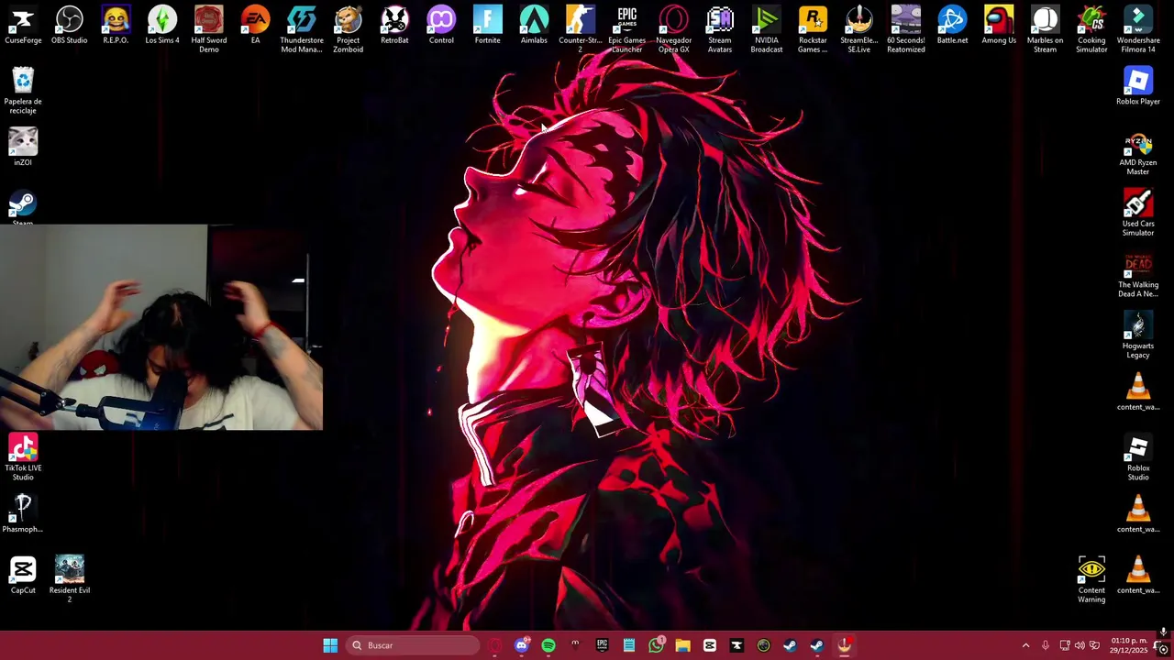1174x660 pixels.
Task: Open CapCut from the taskbar
Action: pos(710,645)
